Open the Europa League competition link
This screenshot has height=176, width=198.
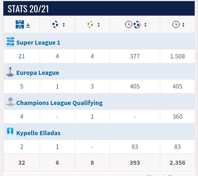click(x=38, y=73)
